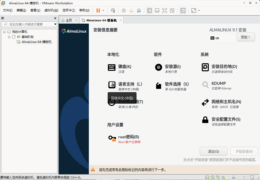260x180 pixels.
Task: Take a snapshot of the virtual machine
Action: (123, 11)
